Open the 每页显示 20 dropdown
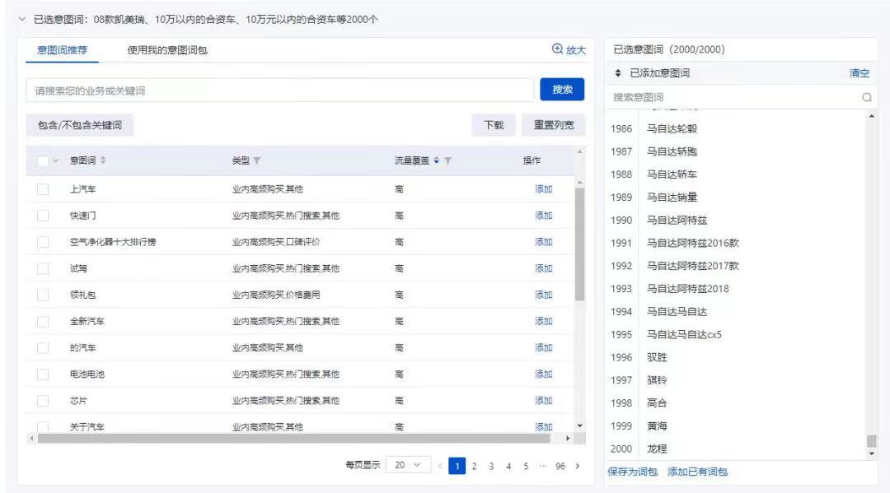Screen dimensions: 890x493 tap(408, 465)
